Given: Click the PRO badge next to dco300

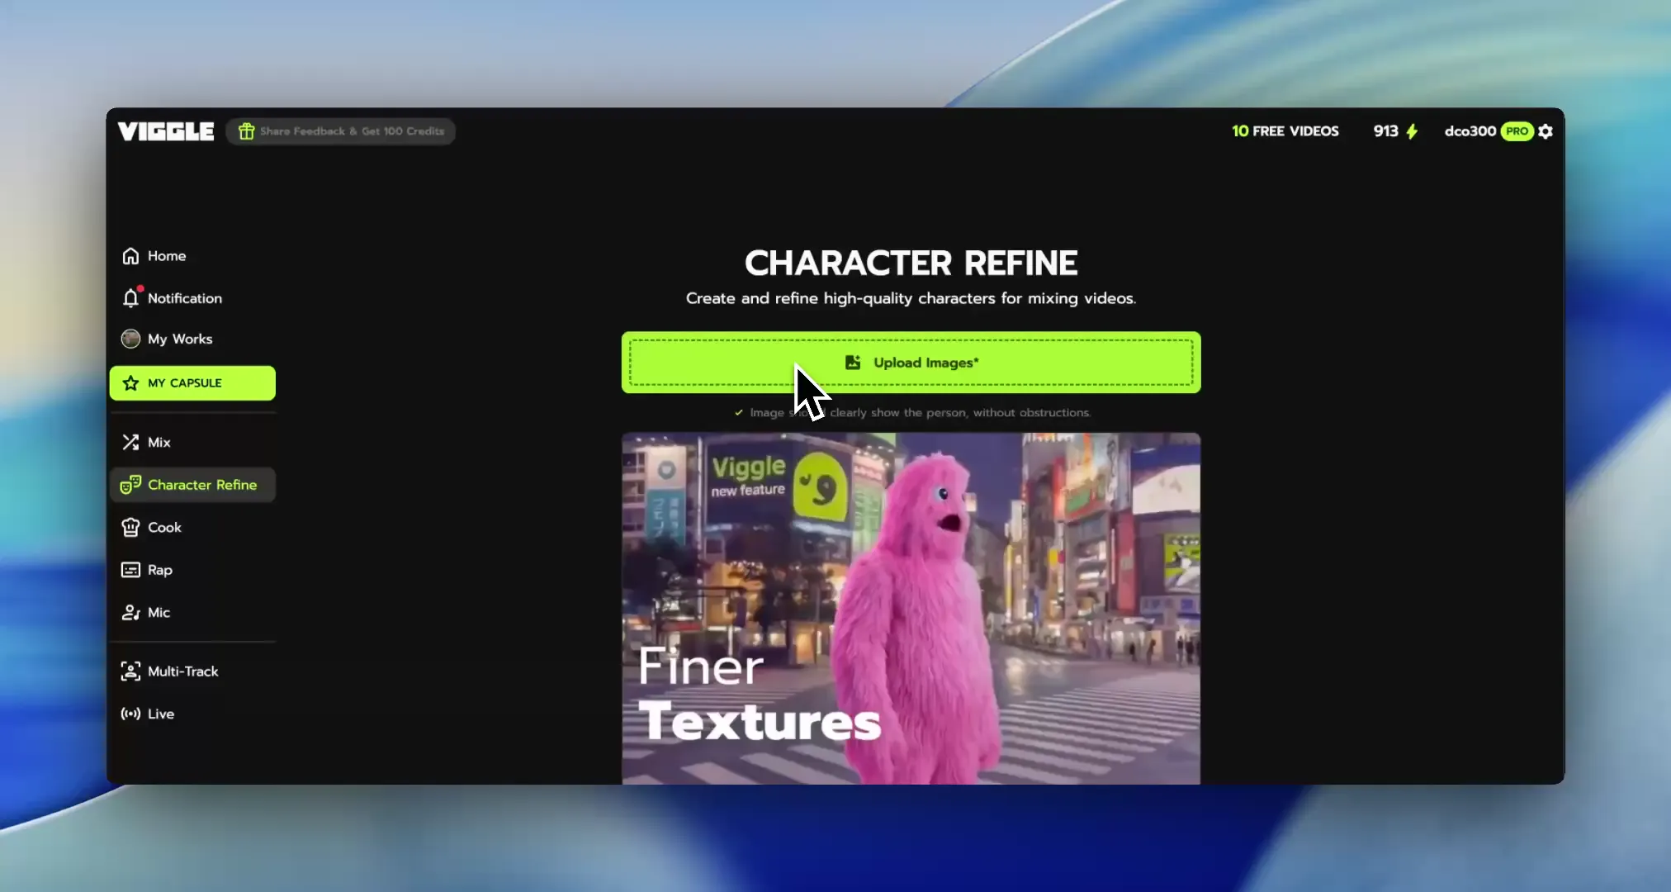Looking at the screenshot, I should [1517, 131].
